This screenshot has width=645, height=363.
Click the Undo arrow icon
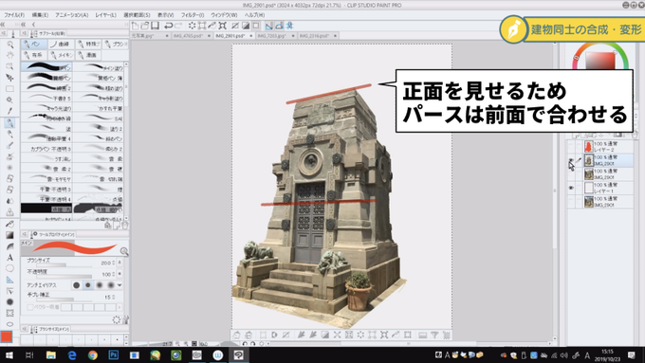168,26
